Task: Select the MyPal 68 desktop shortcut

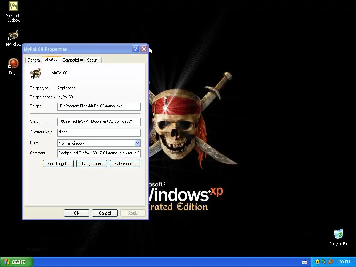Action: click(x=13, y=38)
